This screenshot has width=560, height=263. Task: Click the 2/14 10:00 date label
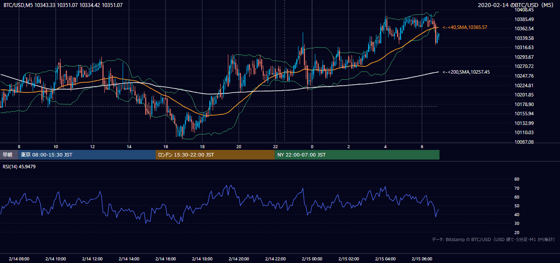click(56, 259)
